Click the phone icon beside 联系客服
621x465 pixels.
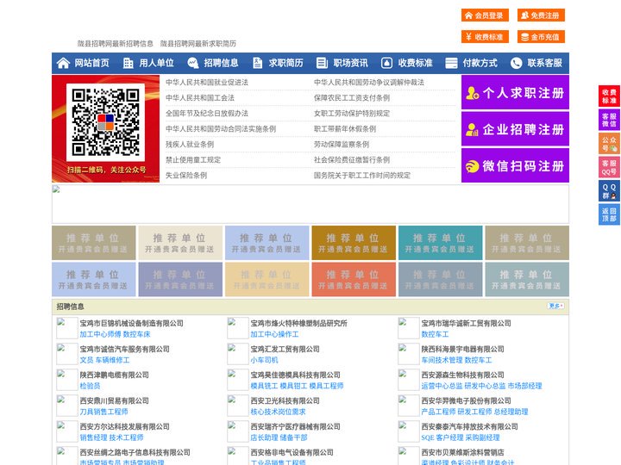(516, 63)
